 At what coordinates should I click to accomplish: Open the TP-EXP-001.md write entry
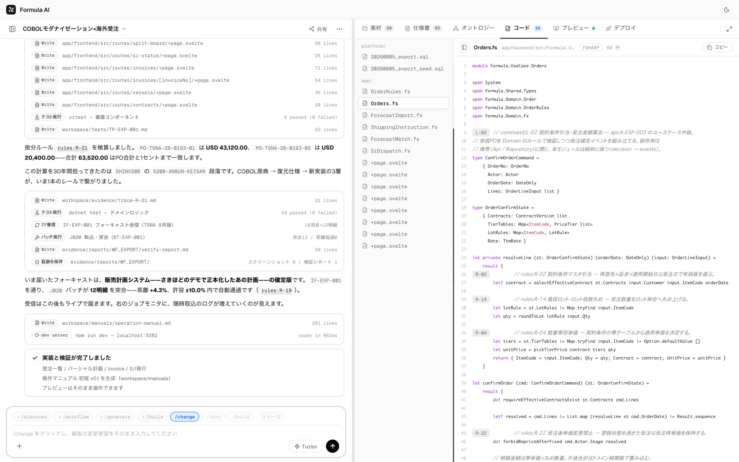click(x=184, y=129)
